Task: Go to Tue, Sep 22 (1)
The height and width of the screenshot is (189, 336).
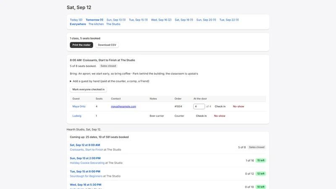Action: click(229, 20)
